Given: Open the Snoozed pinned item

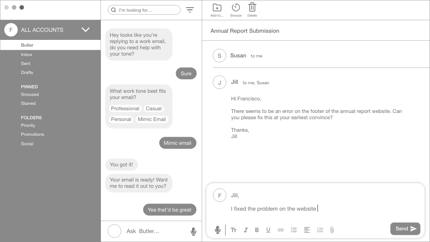Looking at the screenshot, I should 30,95.
